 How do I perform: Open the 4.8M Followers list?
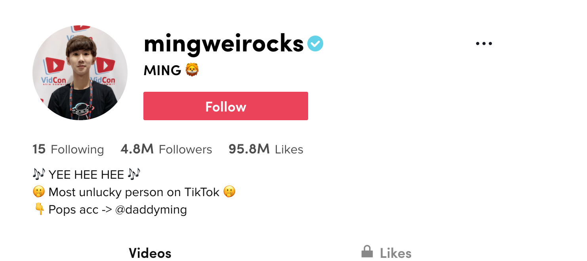pyautogui.click(x=166, y=149)
